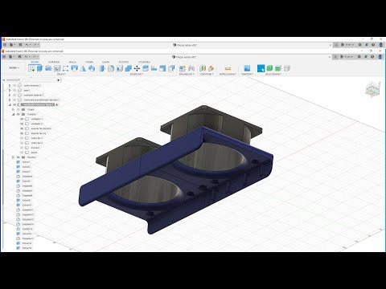Select the Fillet tool in Modificar
This screenshot has height=289, width=386.
tap(111, 68)
